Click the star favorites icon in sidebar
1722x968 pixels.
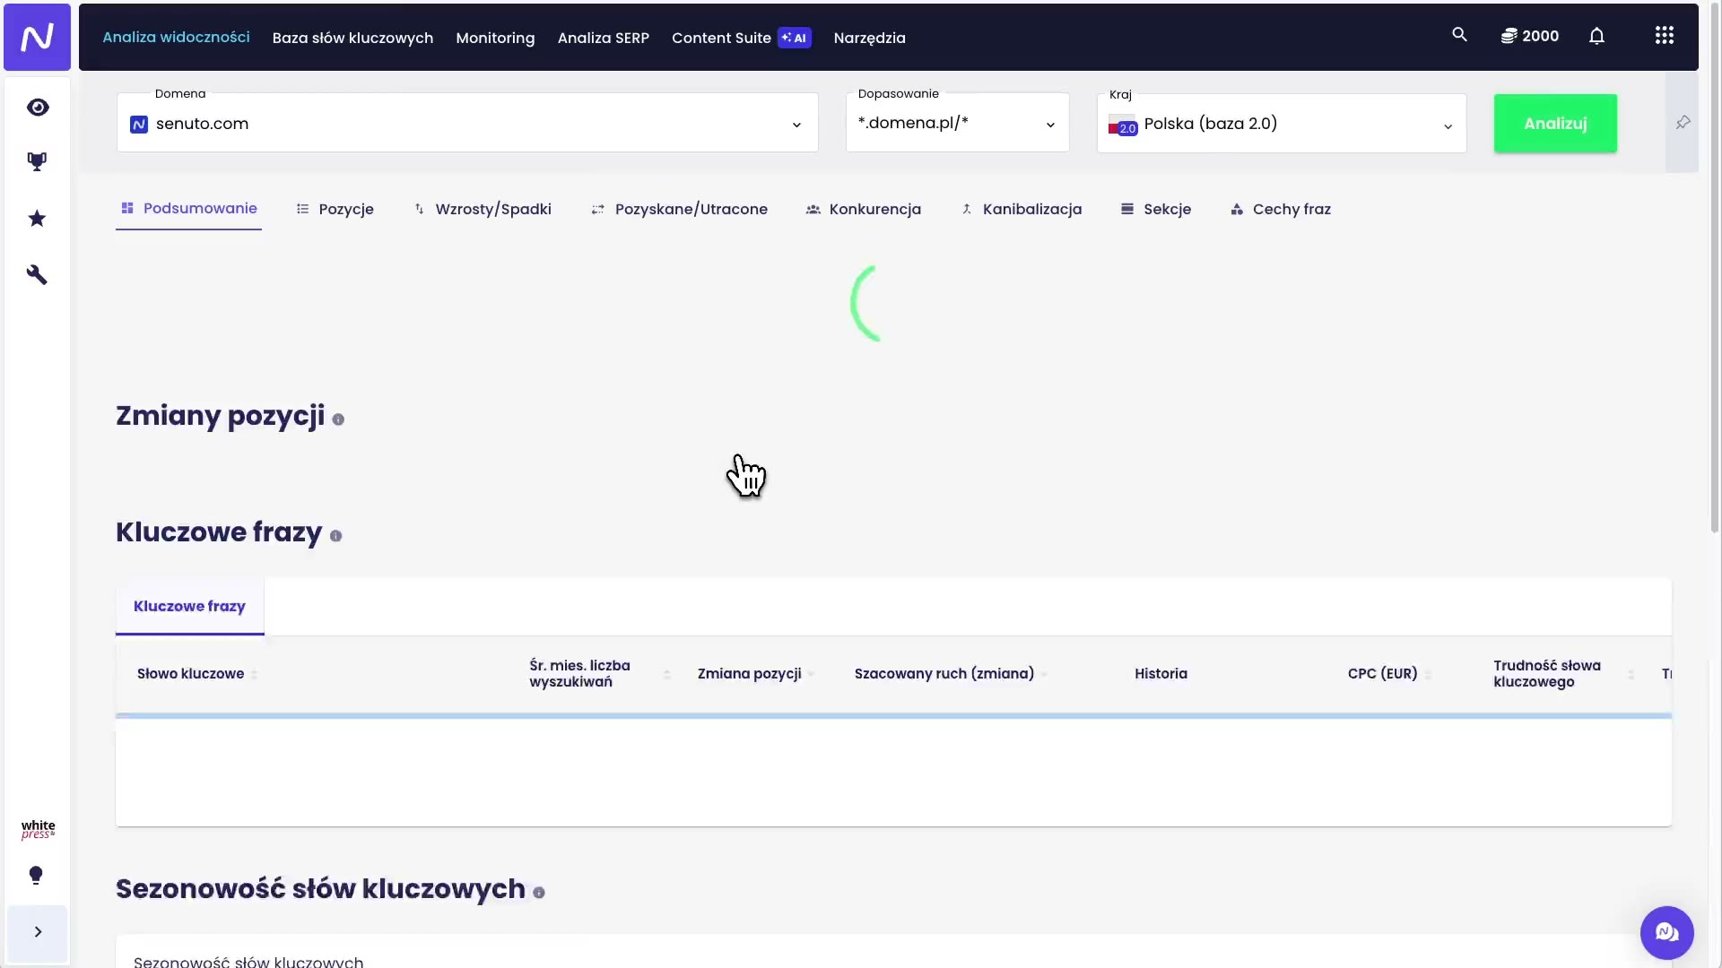coord(37,219)
